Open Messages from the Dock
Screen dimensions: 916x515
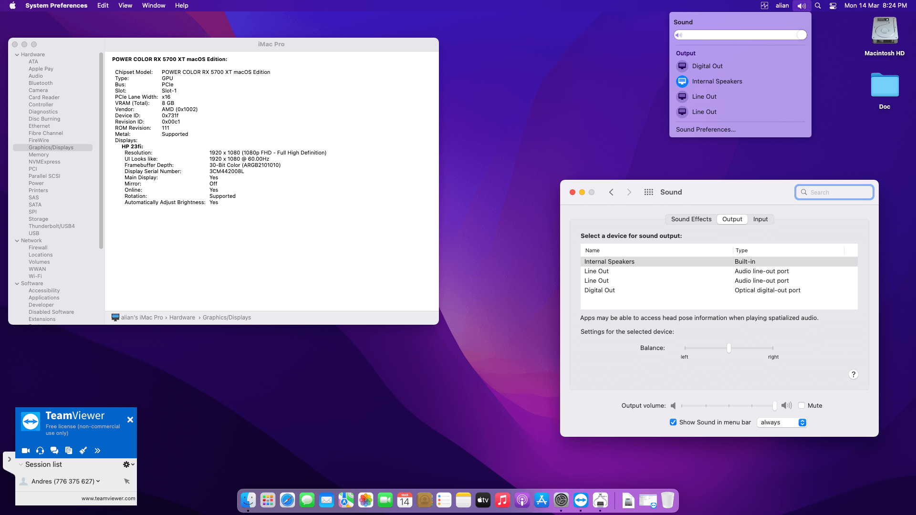[x=307, y=500]
